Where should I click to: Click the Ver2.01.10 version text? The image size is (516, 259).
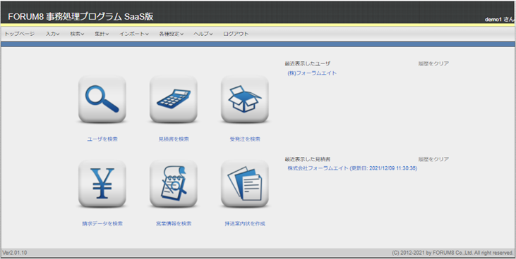point(15,253)
